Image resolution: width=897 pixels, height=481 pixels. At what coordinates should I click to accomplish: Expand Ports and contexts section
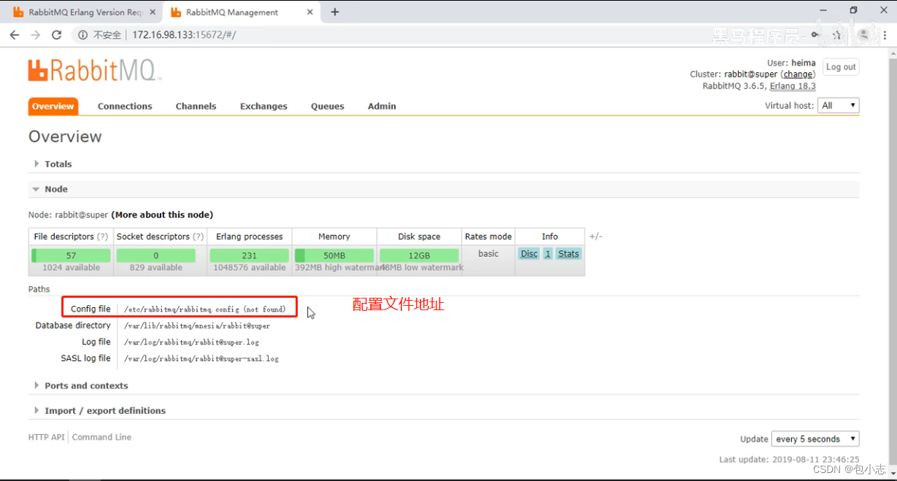86,386
